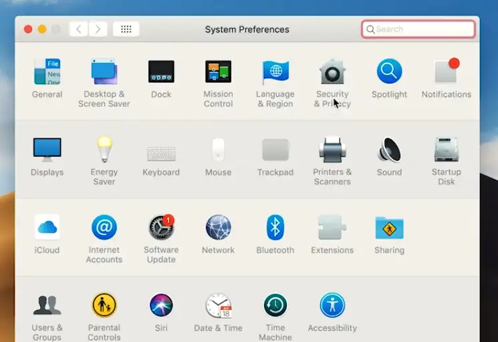
Task: Click the back navigation arrow
Action: [x=79, y=29]
